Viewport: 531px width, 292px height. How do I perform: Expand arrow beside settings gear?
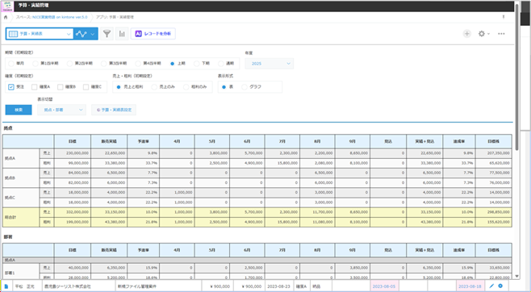(488, 34)
